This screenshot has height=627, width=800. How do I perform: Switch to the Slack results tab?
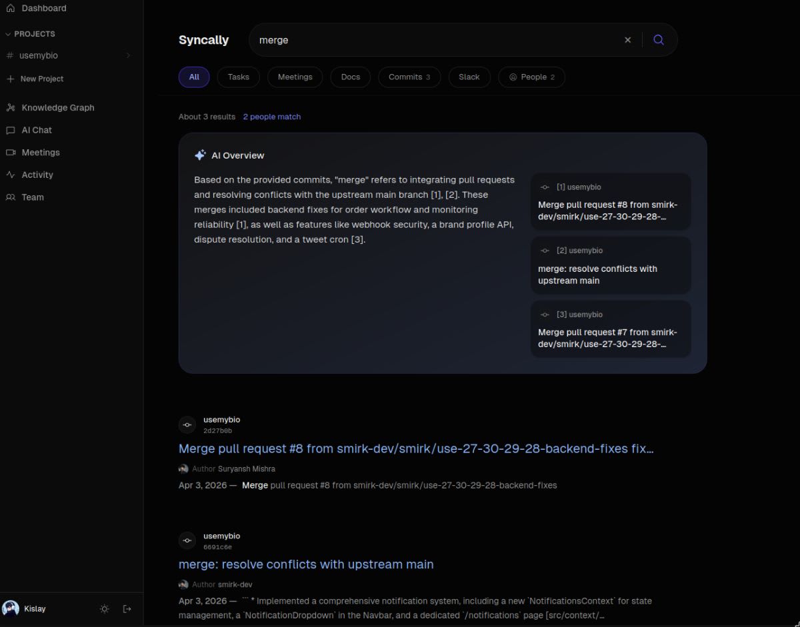[x=469, y=77]
